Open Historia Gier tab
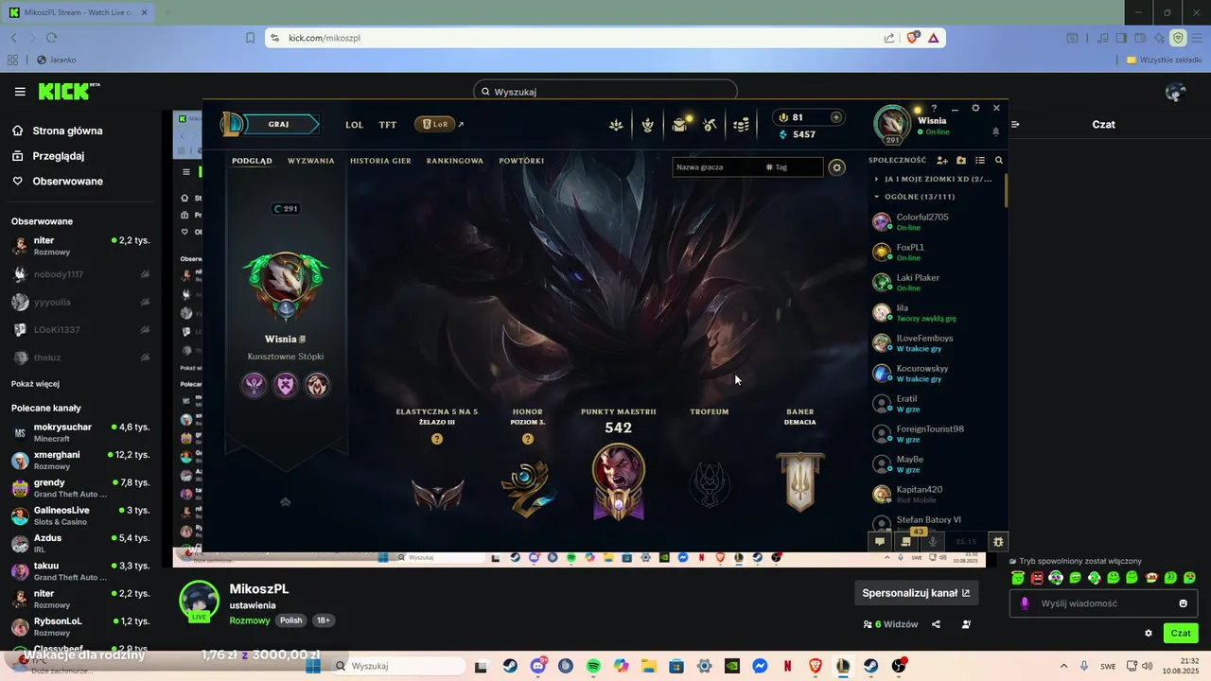This screenshot has width=1211, height=681. click(380, 161)
